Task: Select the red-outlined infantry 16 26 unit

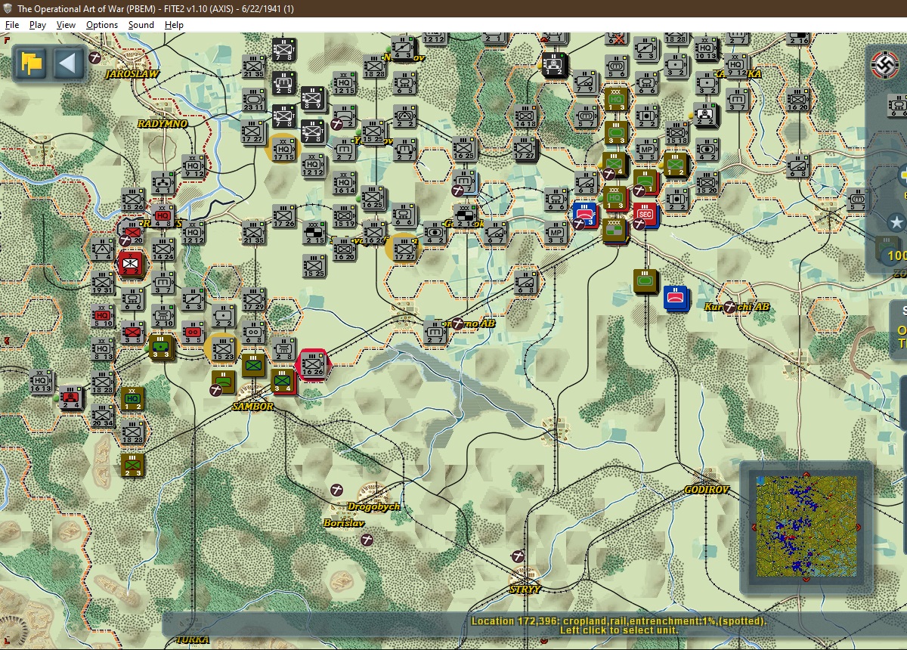Action: 313,364
